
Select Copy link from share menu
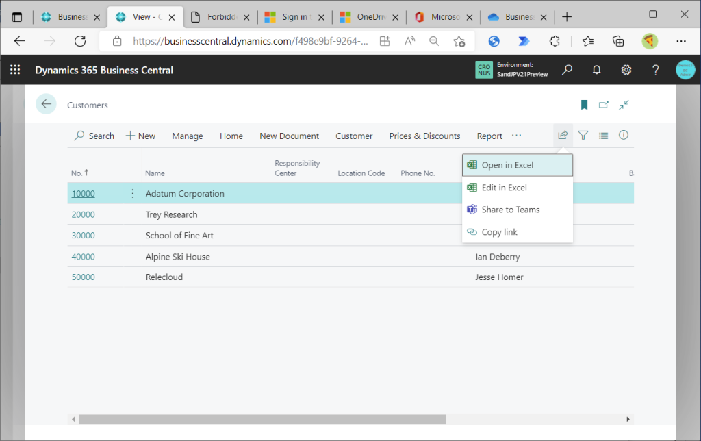[518, 231]
